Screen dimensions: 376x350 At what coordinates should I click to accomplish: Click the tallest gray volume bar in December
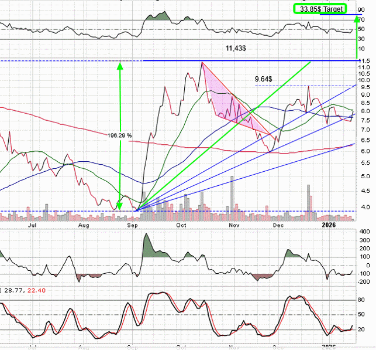click(x=309, y=201)
